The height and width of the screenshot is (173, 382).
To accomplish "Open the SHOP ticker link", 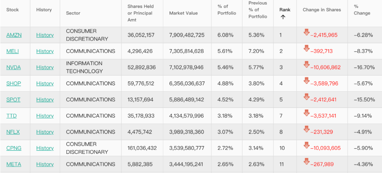I will coord(13,84).
